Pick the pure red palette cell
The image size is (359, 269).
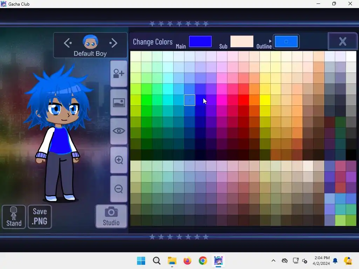[x=244, y=100]
